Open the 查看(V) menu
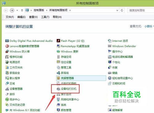The height and width of the screenshot is (113, 154). [33, 17]
